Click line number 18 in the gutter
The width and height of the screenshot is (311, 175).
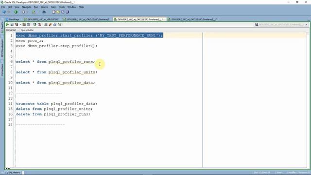click(x=10, y=124)
